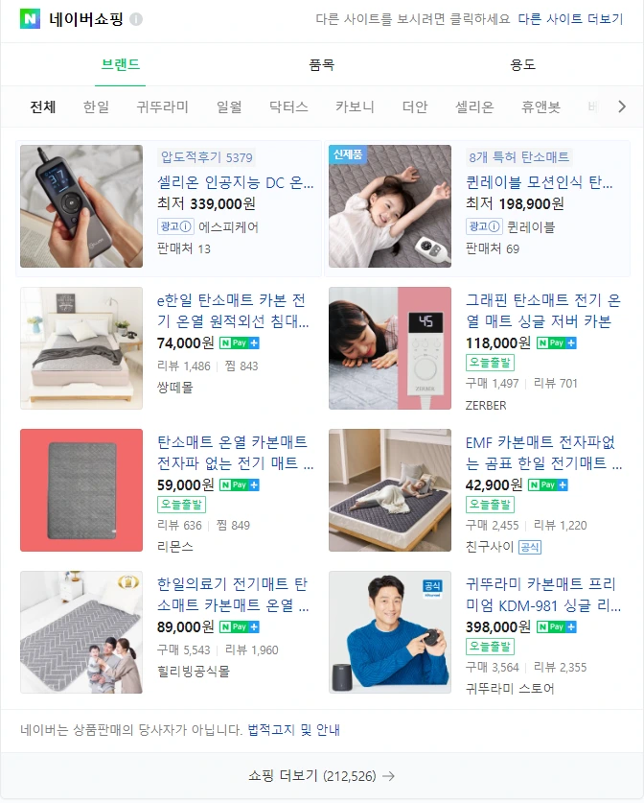The height and width of the screenshot is (803, 644).
Task: Click the info icon beside 네이버쇼핑
Action: pos(136,19)
